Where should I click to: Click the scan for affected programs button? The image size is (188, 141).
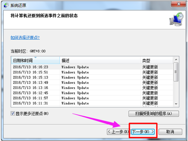pyautogui.click(x=154, y=114)
